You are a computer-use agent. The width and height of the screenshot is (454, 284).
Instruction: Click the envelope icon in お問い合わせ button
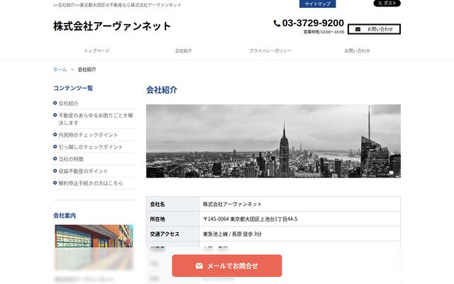point(358,29)
